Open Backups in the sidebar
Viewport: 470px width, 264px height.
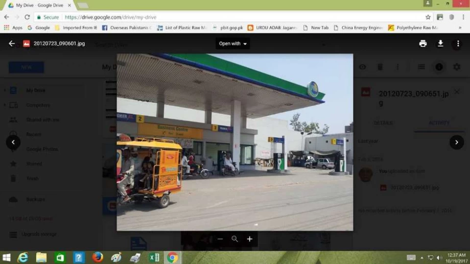35,199
